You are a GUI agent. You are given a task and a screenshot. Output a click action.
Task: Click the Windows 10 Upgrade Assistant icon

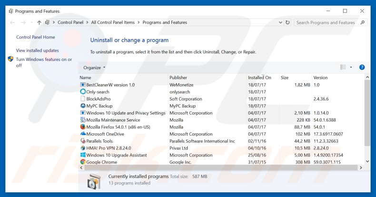pyautogui.click(x=83, y=155)
